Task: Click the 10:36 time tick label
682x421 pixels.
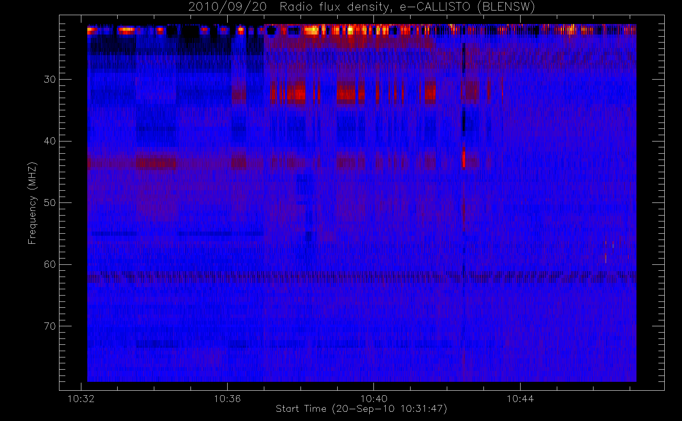Action: pyautogui.click(x=227, y=399)
